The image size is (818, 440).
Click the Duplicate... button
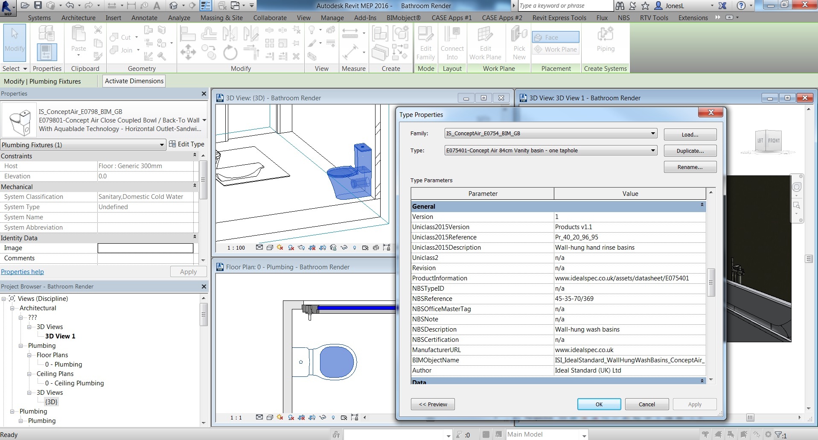690,151
